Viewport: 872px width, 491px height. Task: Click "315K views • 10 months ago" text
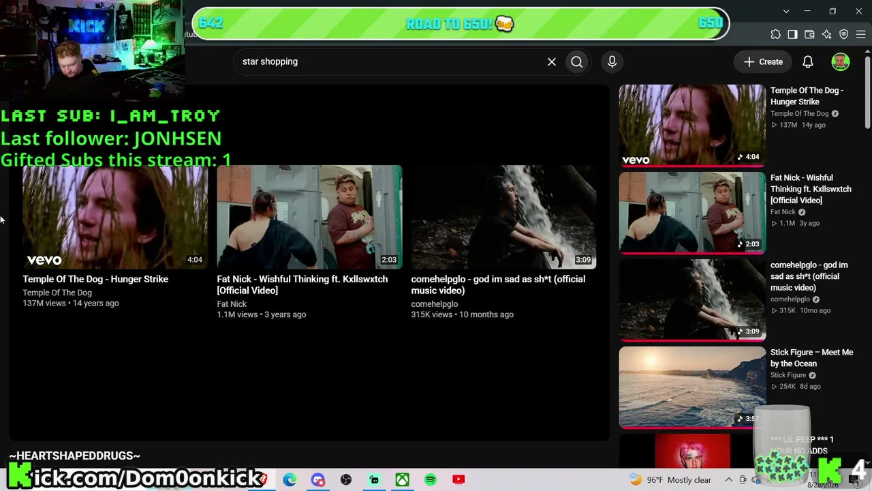coord(463,314)
